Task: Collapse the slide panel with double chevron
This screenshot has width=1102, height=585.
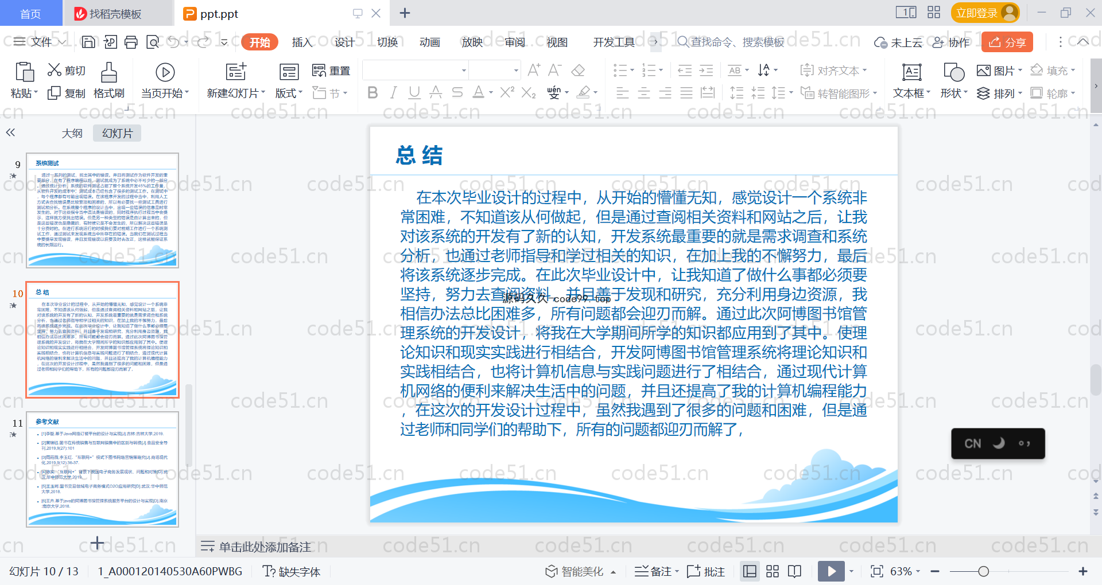Action: [10, 132]
